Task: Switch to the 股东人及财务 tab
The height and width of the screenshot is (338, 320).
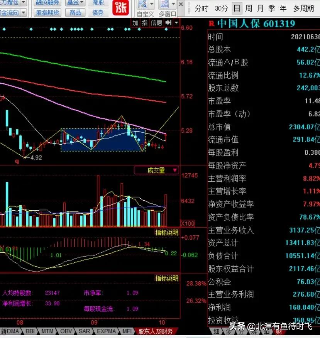Action: click(x=156, y=331)
